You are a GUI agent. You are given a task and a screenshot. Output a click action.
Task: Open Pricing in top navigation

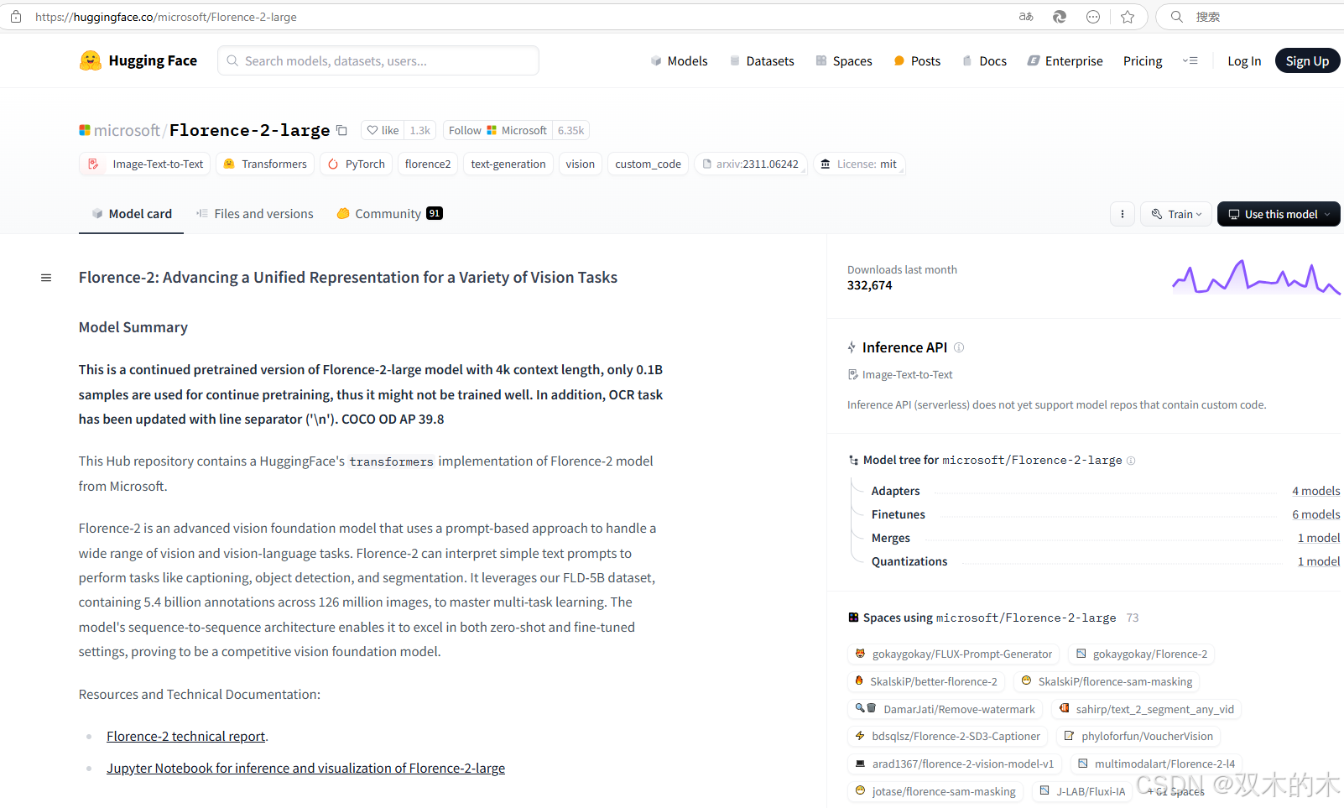(x=1143, y=60)
